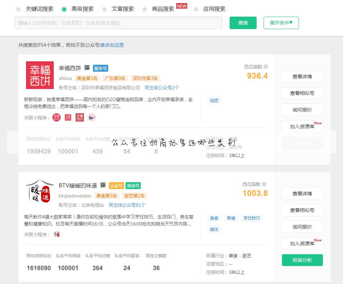Open the 请点击这里 link

click(x=111, y=45)
